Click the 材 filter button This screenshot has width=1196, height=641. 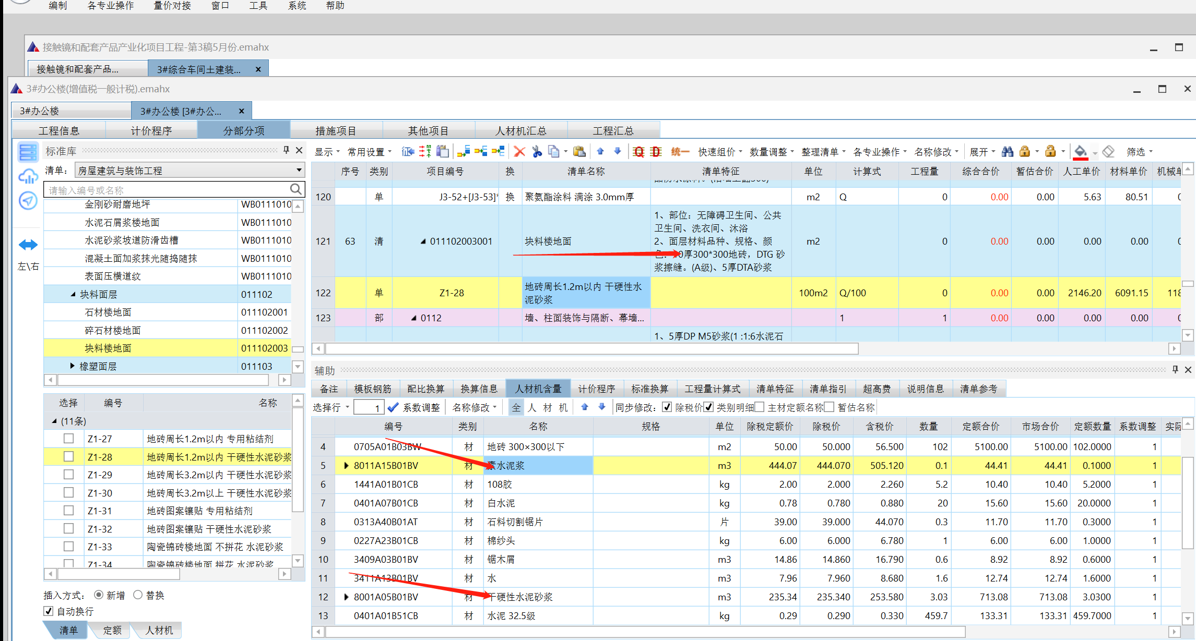coord(548,407)
